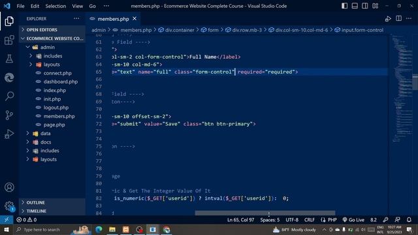
Task: Select members.php in the explorer tree
Action: (x=59, y=116)
